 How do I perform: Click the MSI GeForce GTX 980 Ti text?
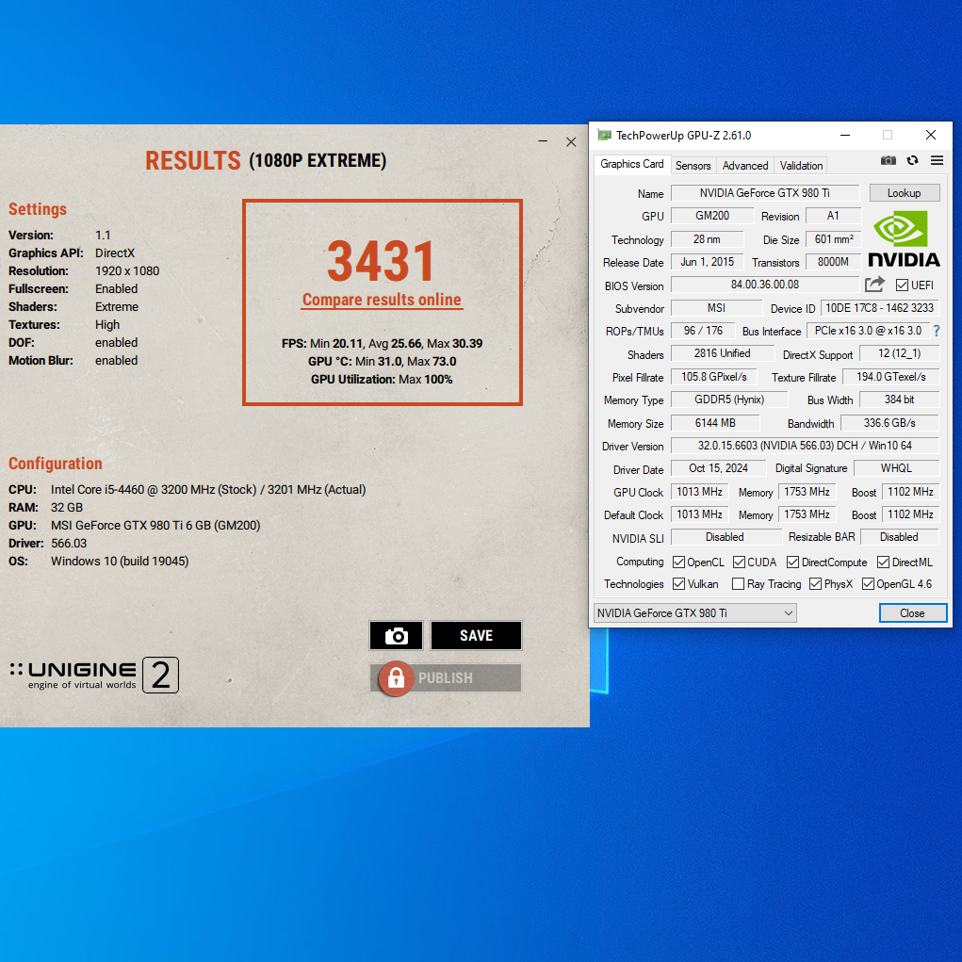tap(155, 525)
